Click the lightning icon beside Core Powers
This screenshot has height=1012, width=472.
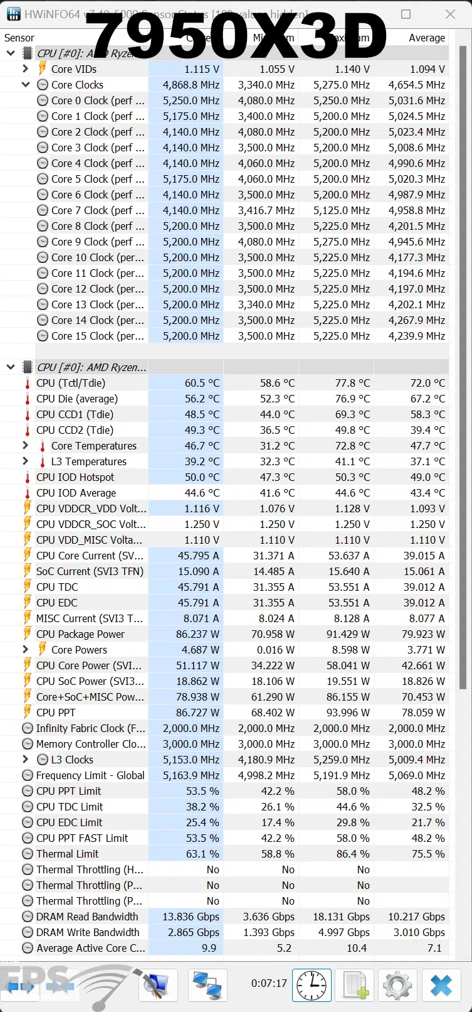point(43,650)
